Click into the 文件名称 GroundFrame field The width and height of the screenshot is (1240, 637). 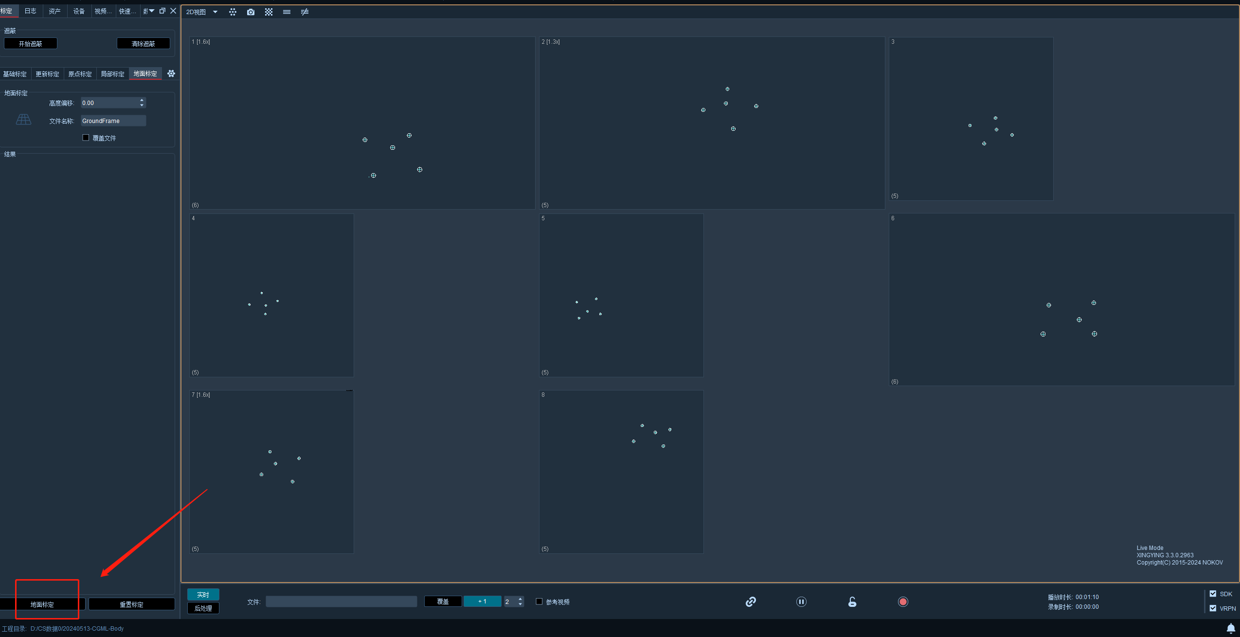click(x=113, y=121)
